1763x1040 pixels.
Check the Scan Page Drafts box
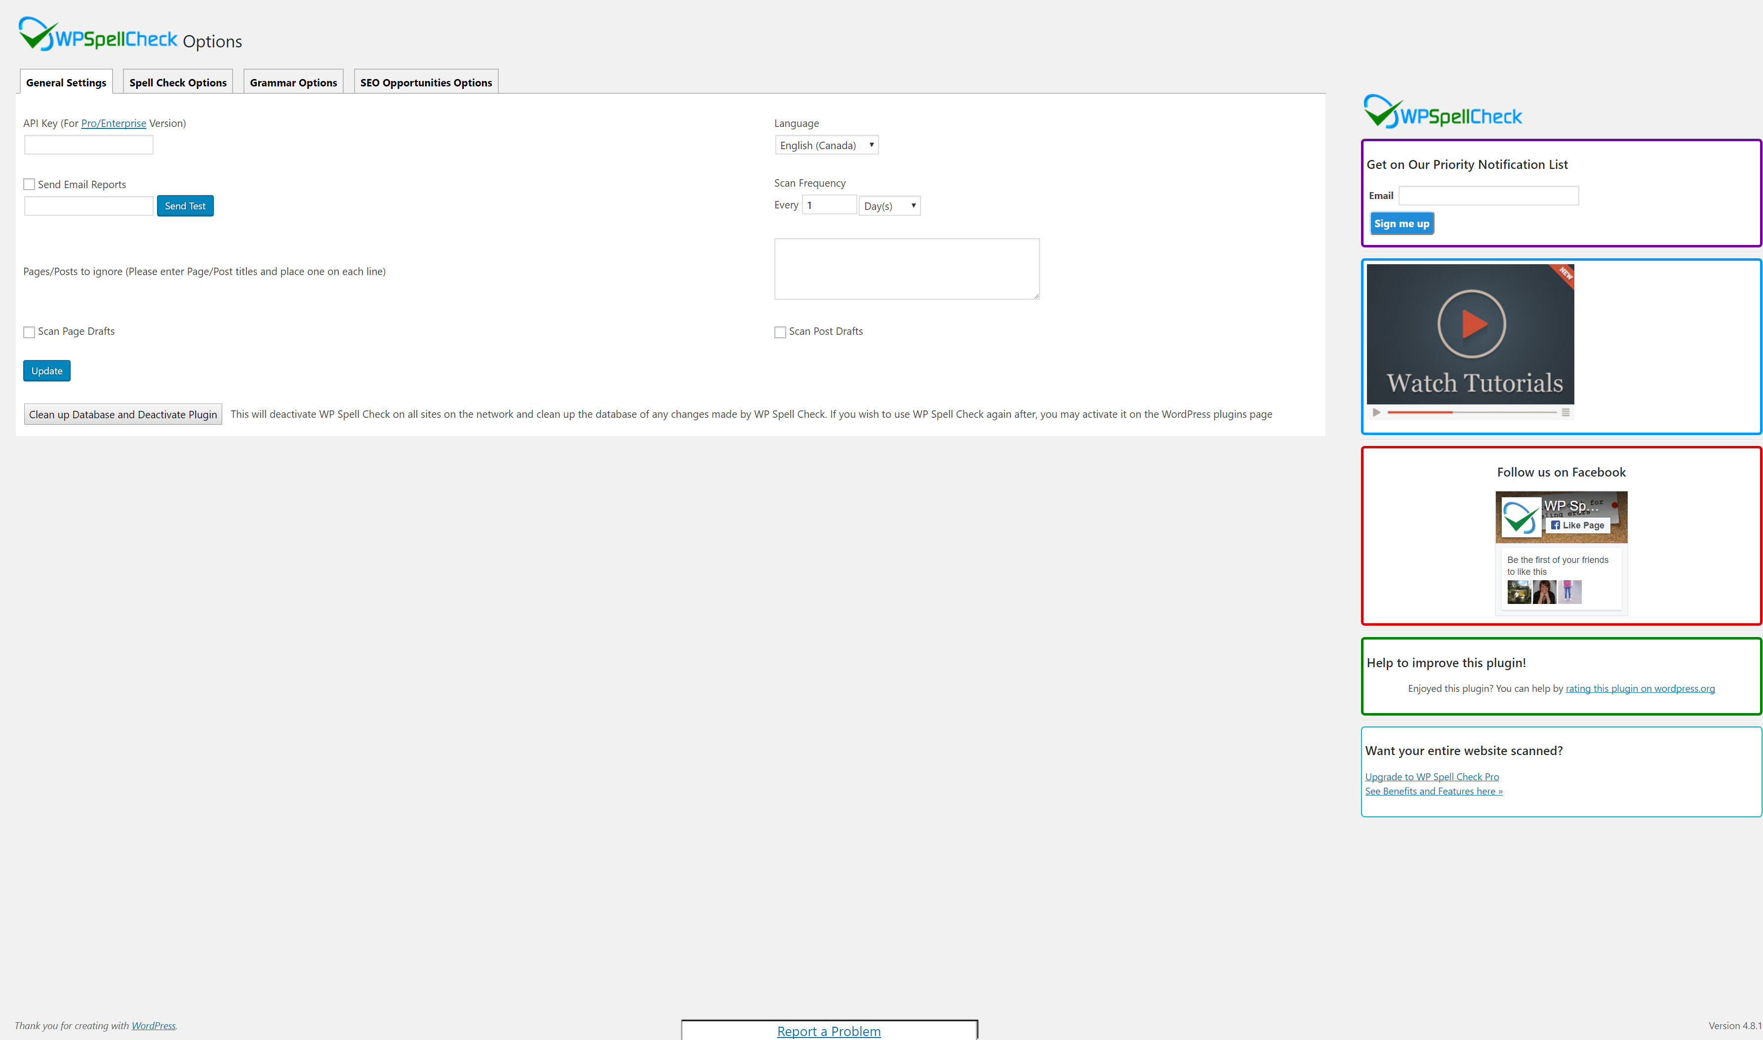click(x=30, y=332)
